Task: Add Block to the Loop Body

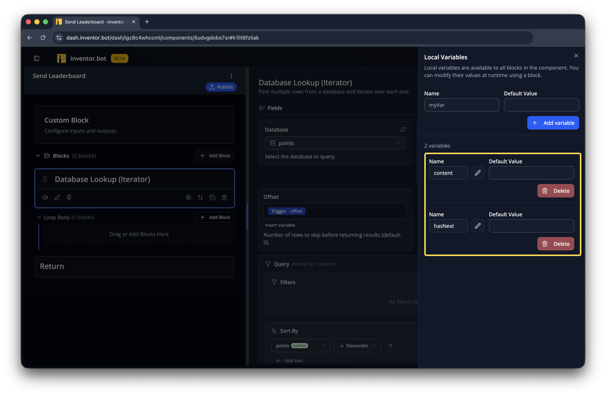Action: 215,217
